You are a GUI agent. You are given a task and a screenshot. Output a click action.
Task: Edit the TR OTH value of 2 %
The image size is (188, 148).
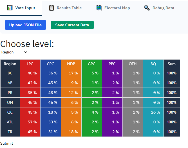tap(133, 132)
